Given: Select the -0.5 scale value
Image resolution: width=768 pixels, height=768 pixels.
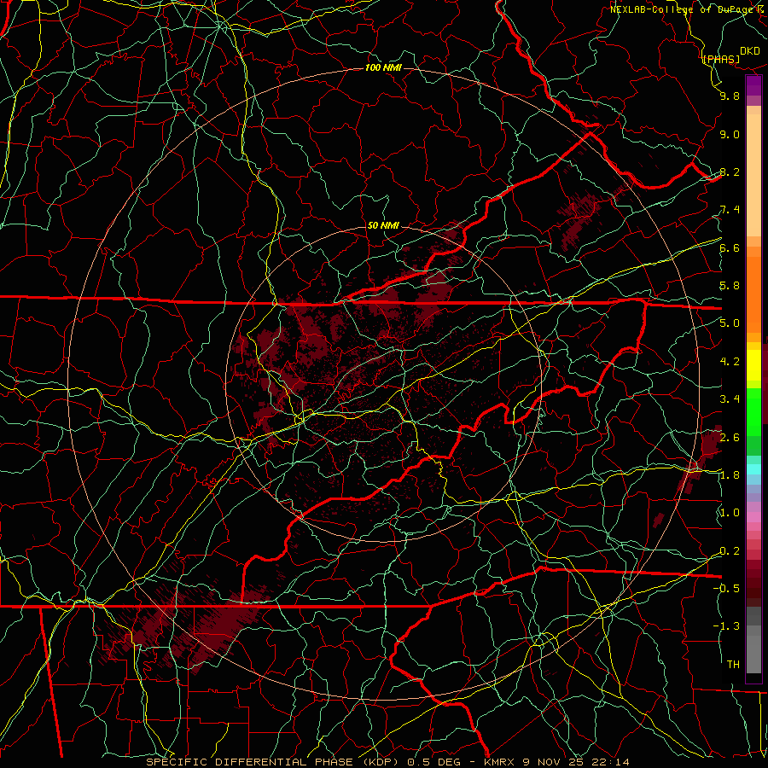Looking at the screenshot, I should click(x=726, y=589).
